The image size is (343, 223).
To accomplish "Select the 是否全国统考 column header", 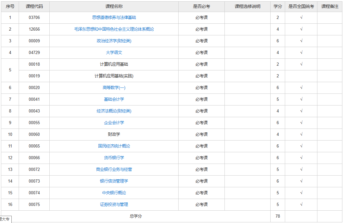I will click(x=301, y=6).
